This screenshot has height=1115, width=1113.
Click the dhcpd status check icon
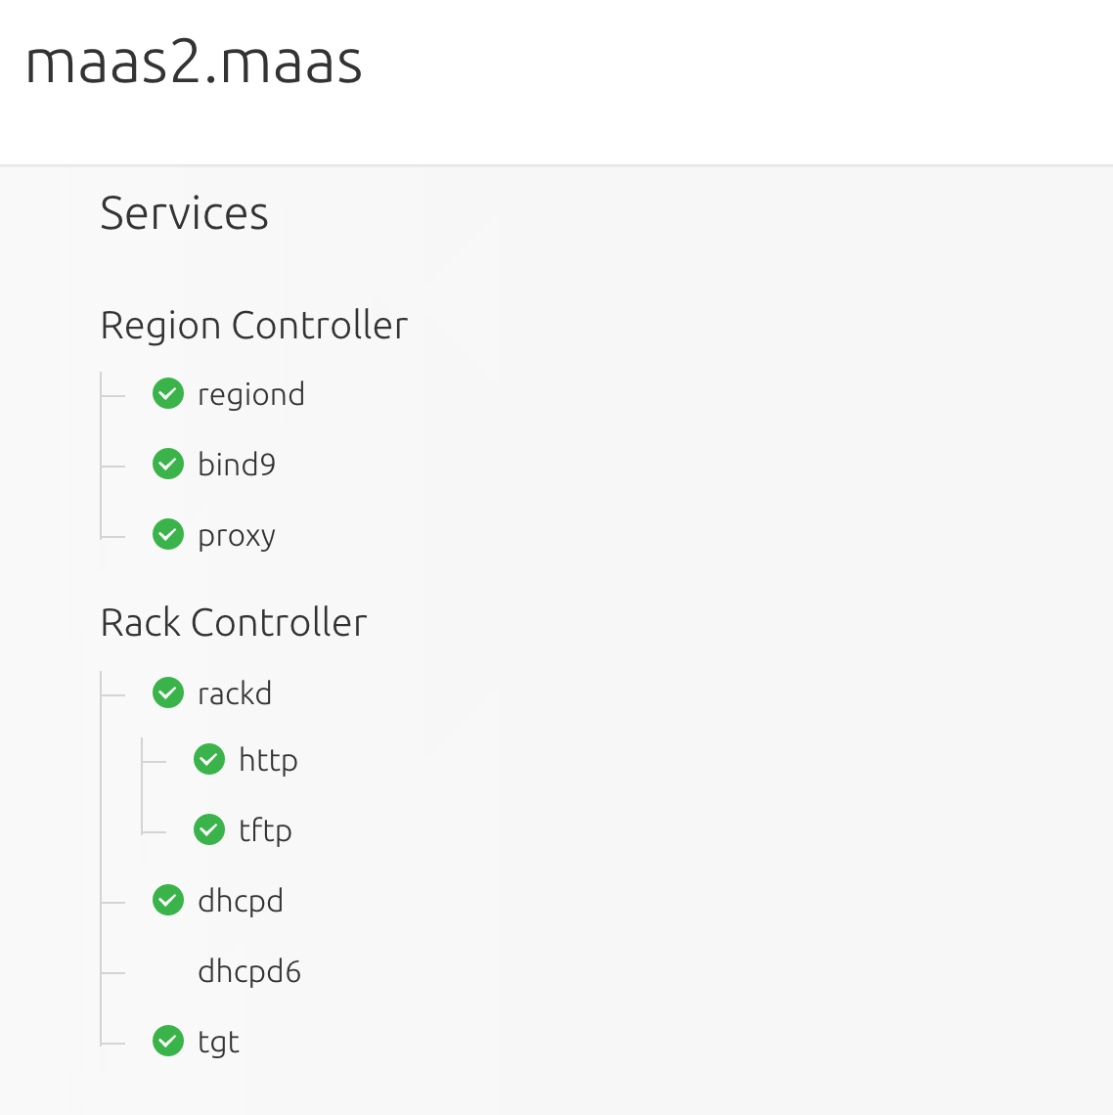(168, 901)
